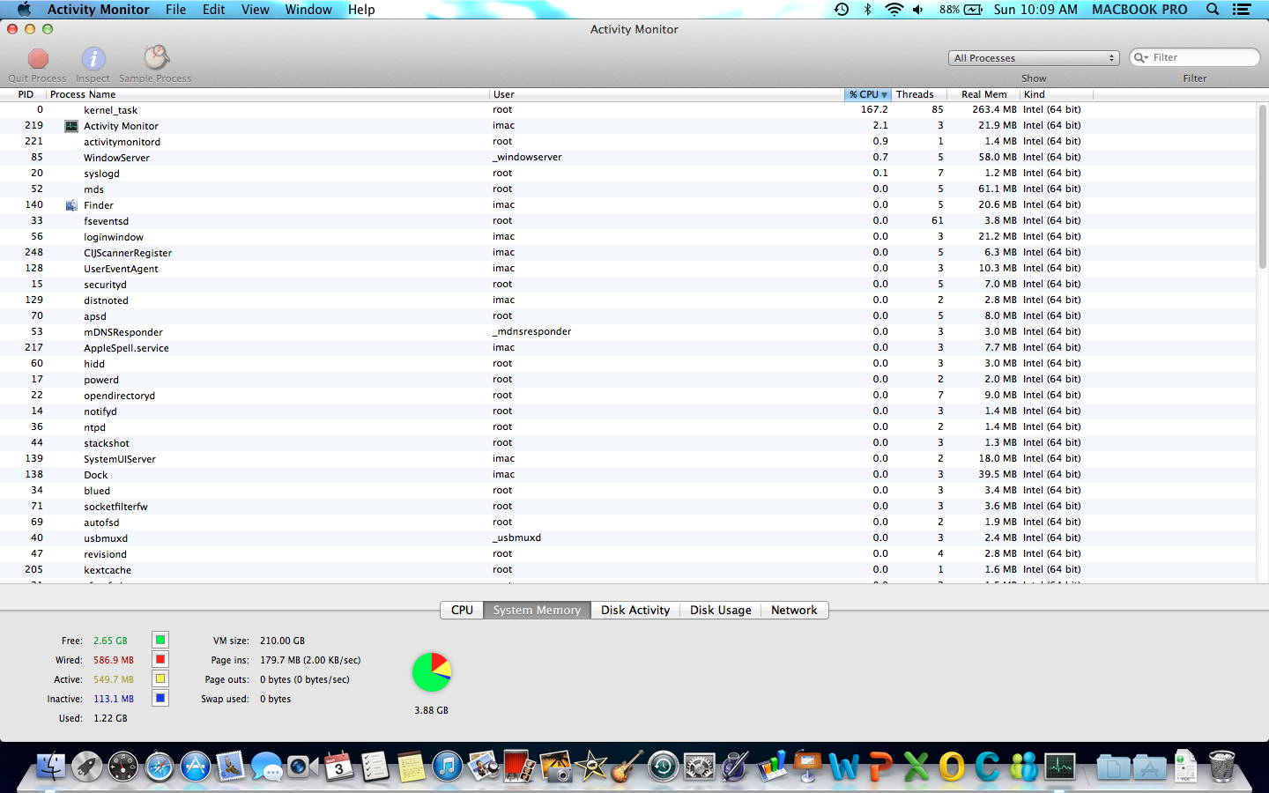Open the View menu
The width and height of the screenshot is (1269, 793).
(x=256, y=9)
